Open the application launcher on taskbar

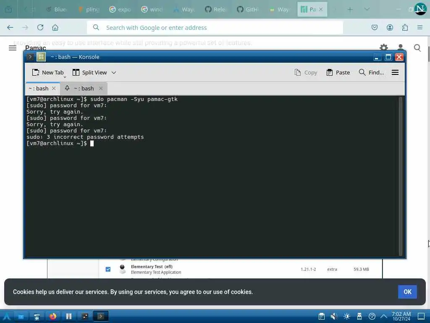(7, 316)
